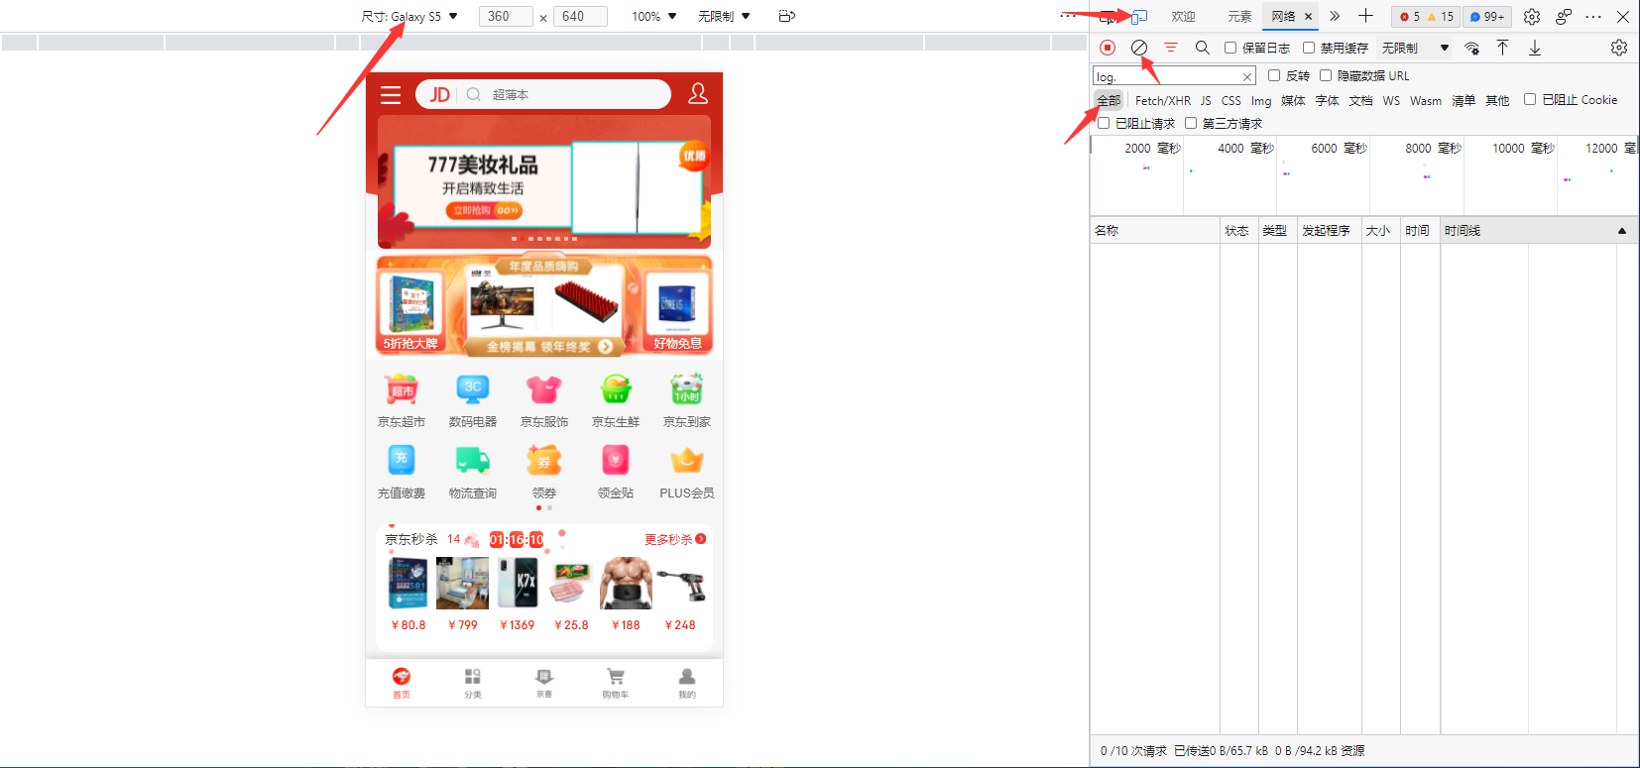The image size is (1640, 768).
Task: Rotate the emulated device screen
Action: tap(786, 16)
